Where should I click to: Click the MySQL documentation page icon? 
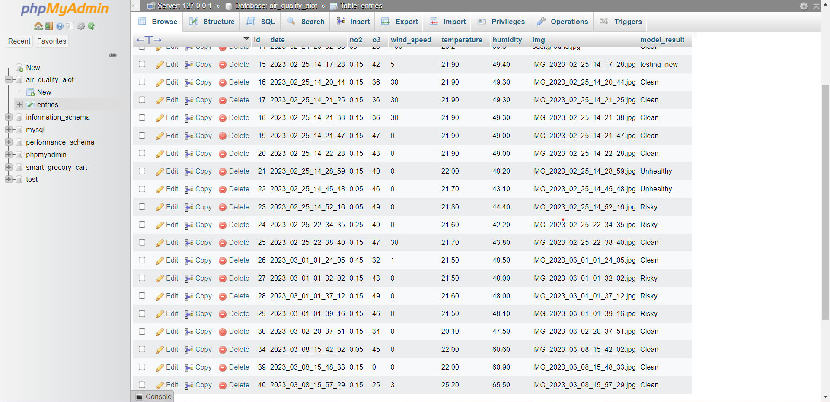pos(70,26)
